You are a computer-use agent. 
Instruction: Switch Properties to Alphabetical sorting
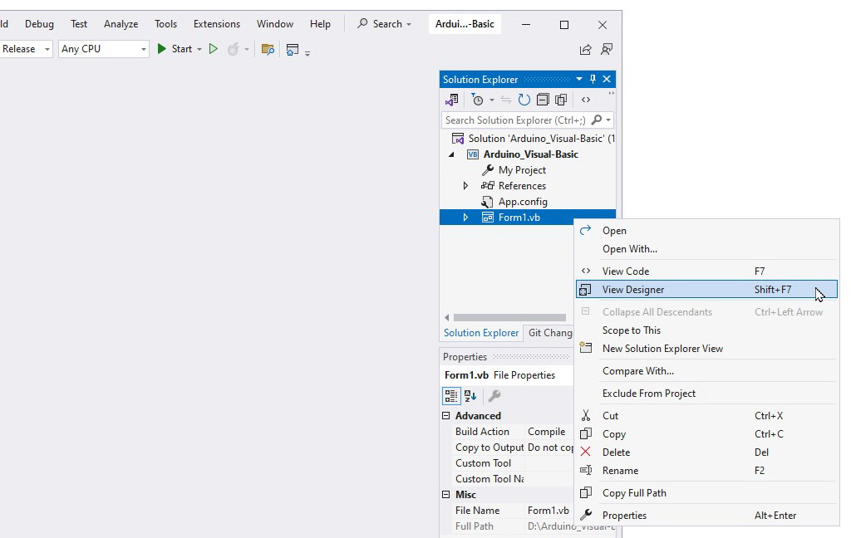point(469,396)
